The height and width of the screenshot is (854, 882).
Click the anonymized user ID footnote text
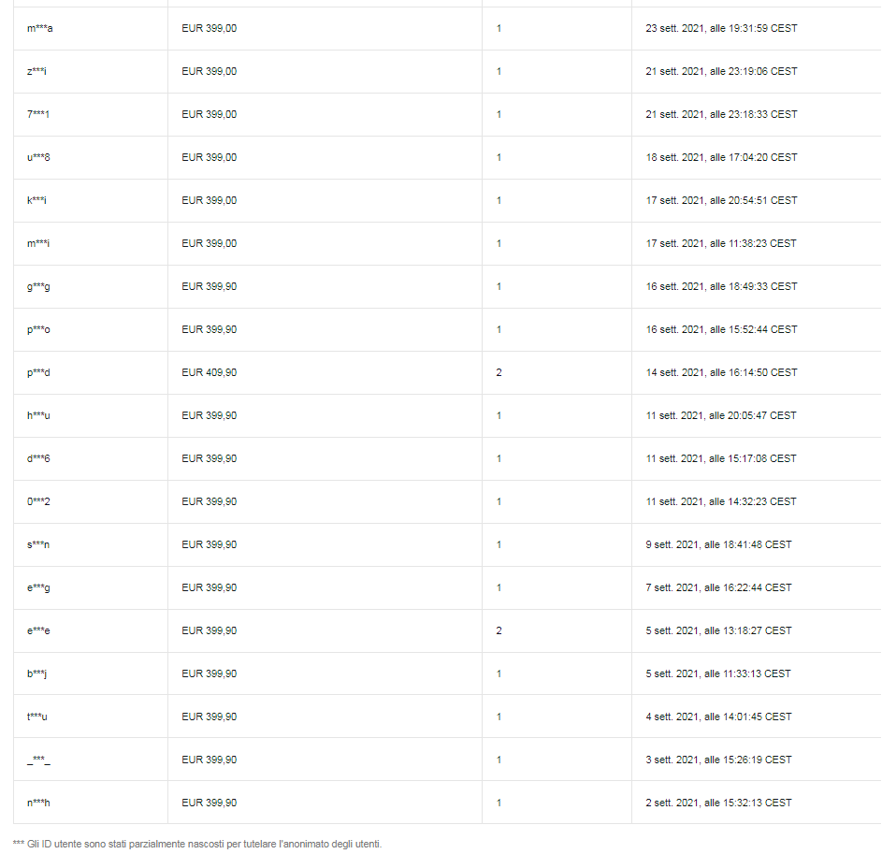click(197, 844)
